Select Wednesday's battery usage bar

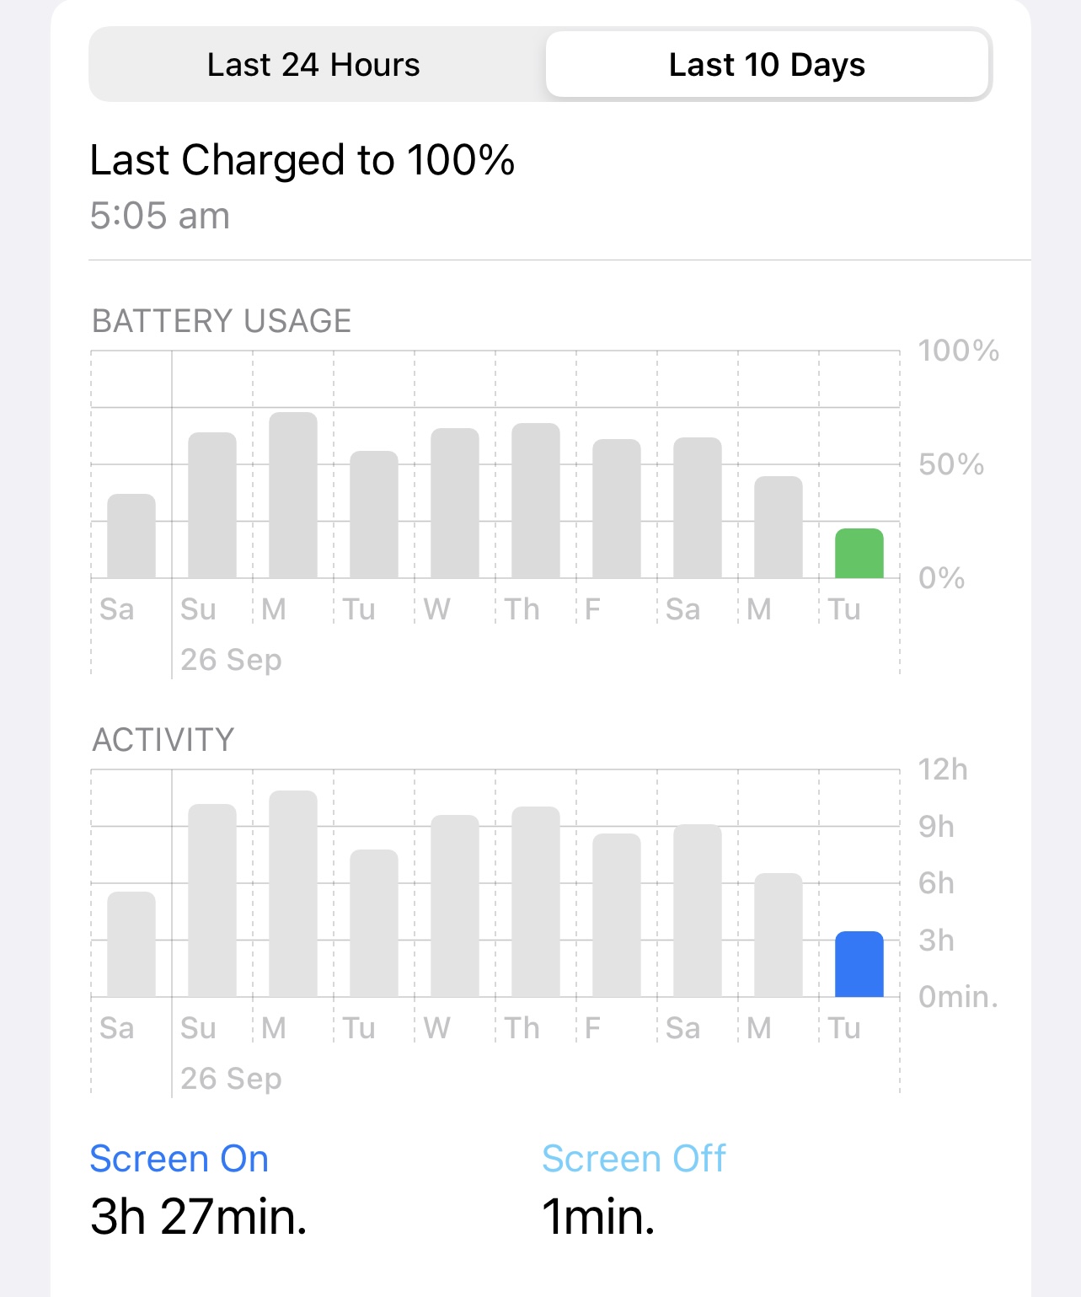coord(455,503)
